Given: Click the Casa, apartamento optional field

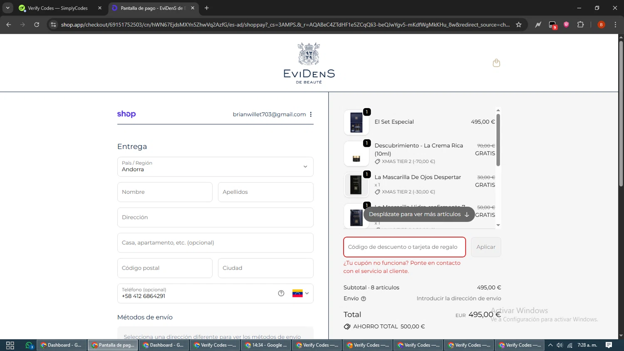Looking at the screenshot, I should coord(215,243).
